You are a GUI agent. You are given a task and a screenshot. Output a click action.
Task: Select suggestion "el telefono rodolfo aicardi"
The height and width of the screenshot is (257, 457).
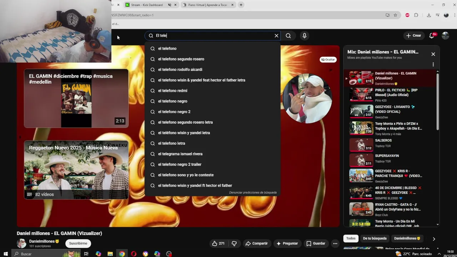pos(212,70)
